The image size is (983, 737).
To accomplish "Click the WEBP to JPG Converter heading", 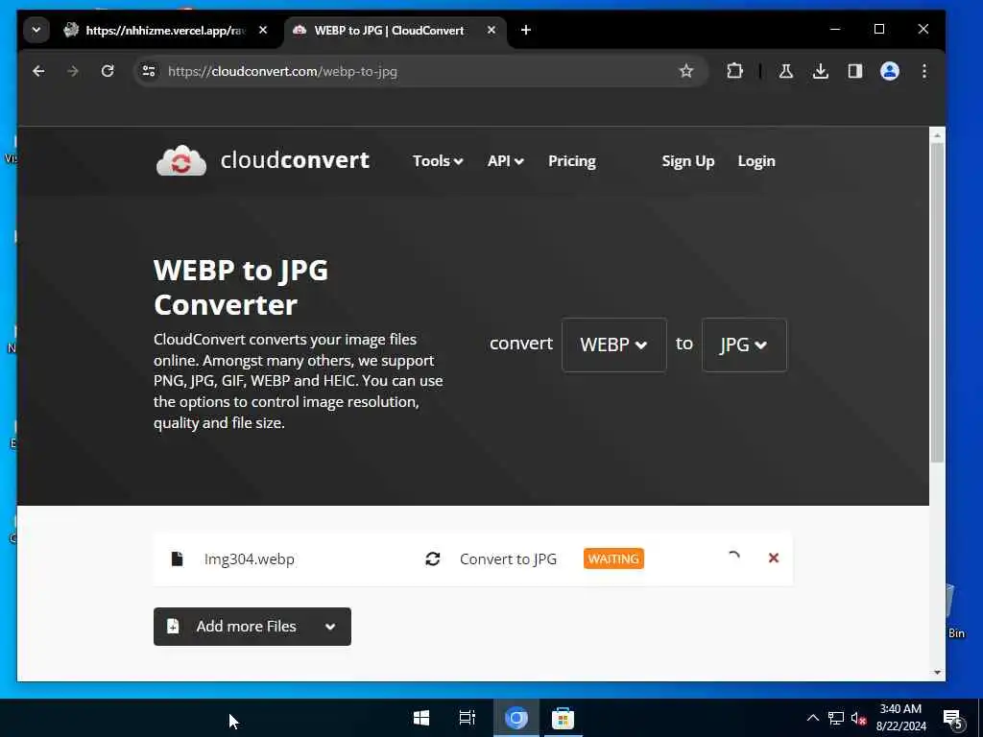I will coord(241,288).
